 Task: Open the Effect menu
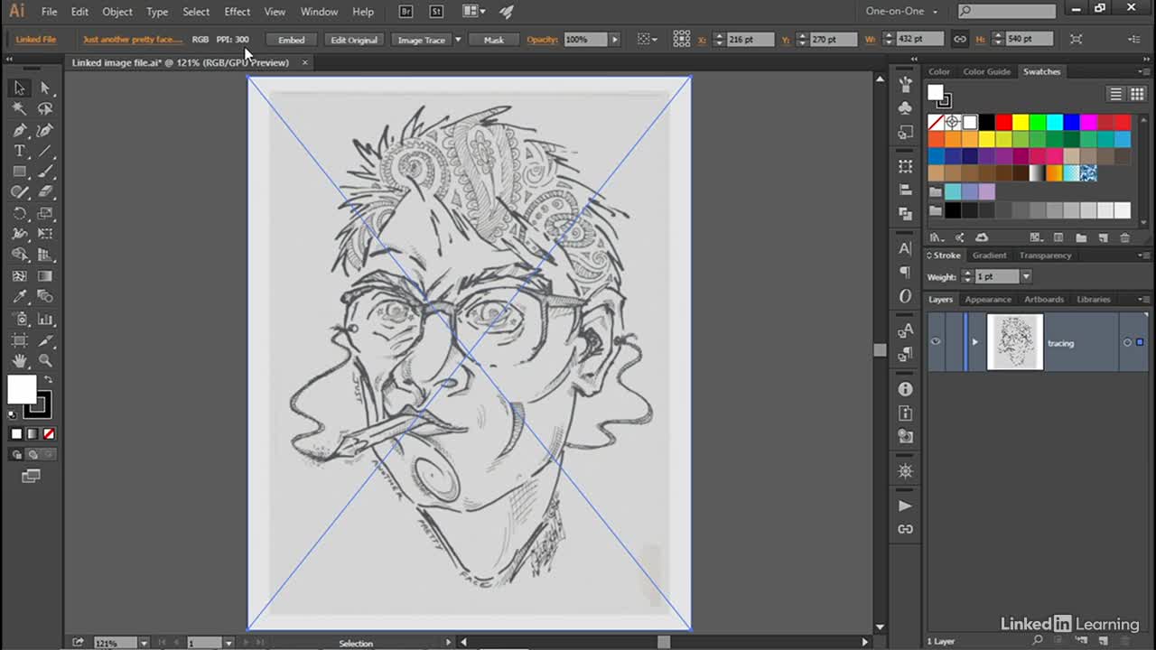237,12
